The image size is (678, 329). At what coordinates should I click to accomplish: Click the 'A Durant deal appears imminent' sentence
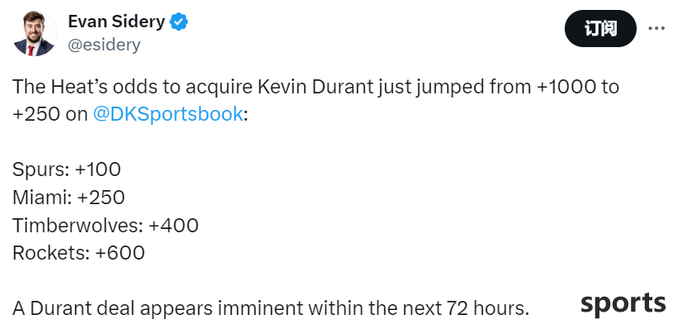tap(270, 308)
